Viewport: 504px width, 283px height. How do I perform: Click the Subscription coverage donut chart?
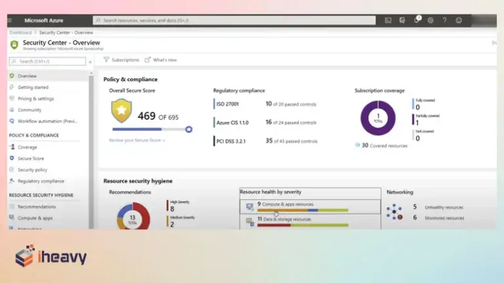[378, 118]
